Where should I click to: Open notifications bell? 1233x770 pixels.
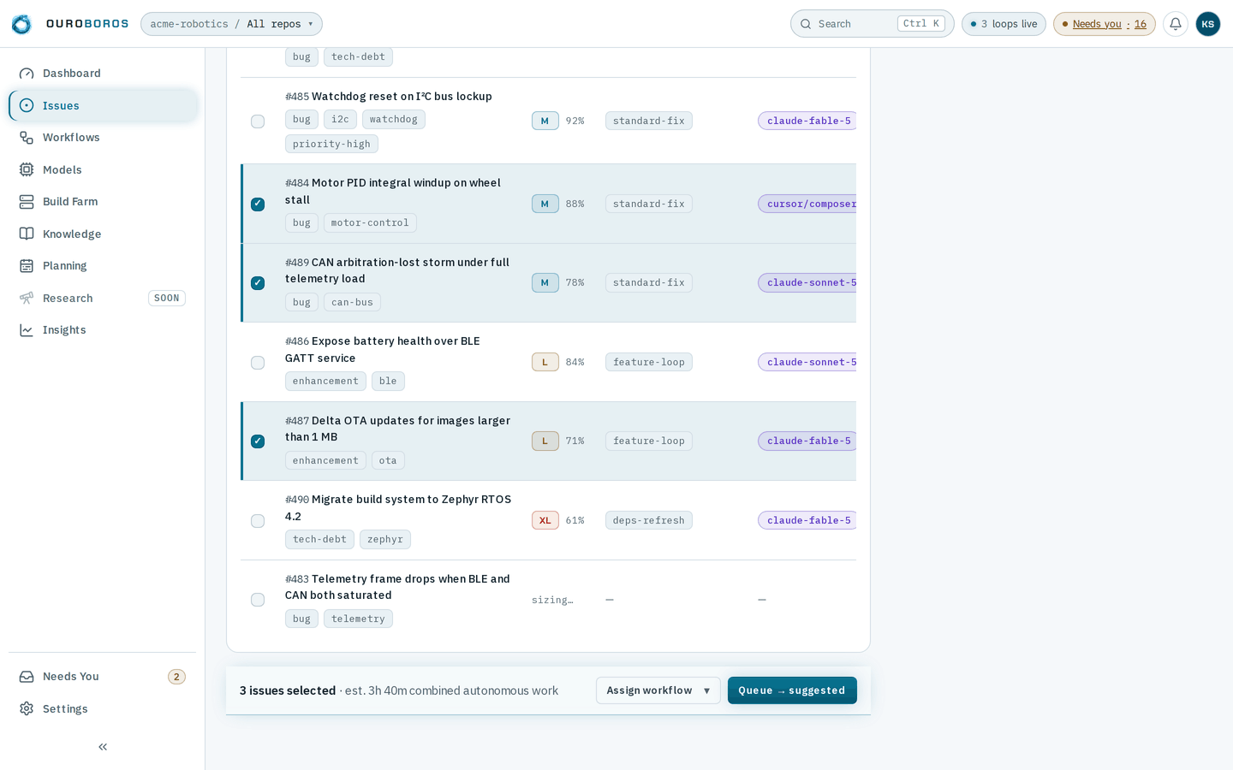pyautogui.click(x=1176, y=24)
